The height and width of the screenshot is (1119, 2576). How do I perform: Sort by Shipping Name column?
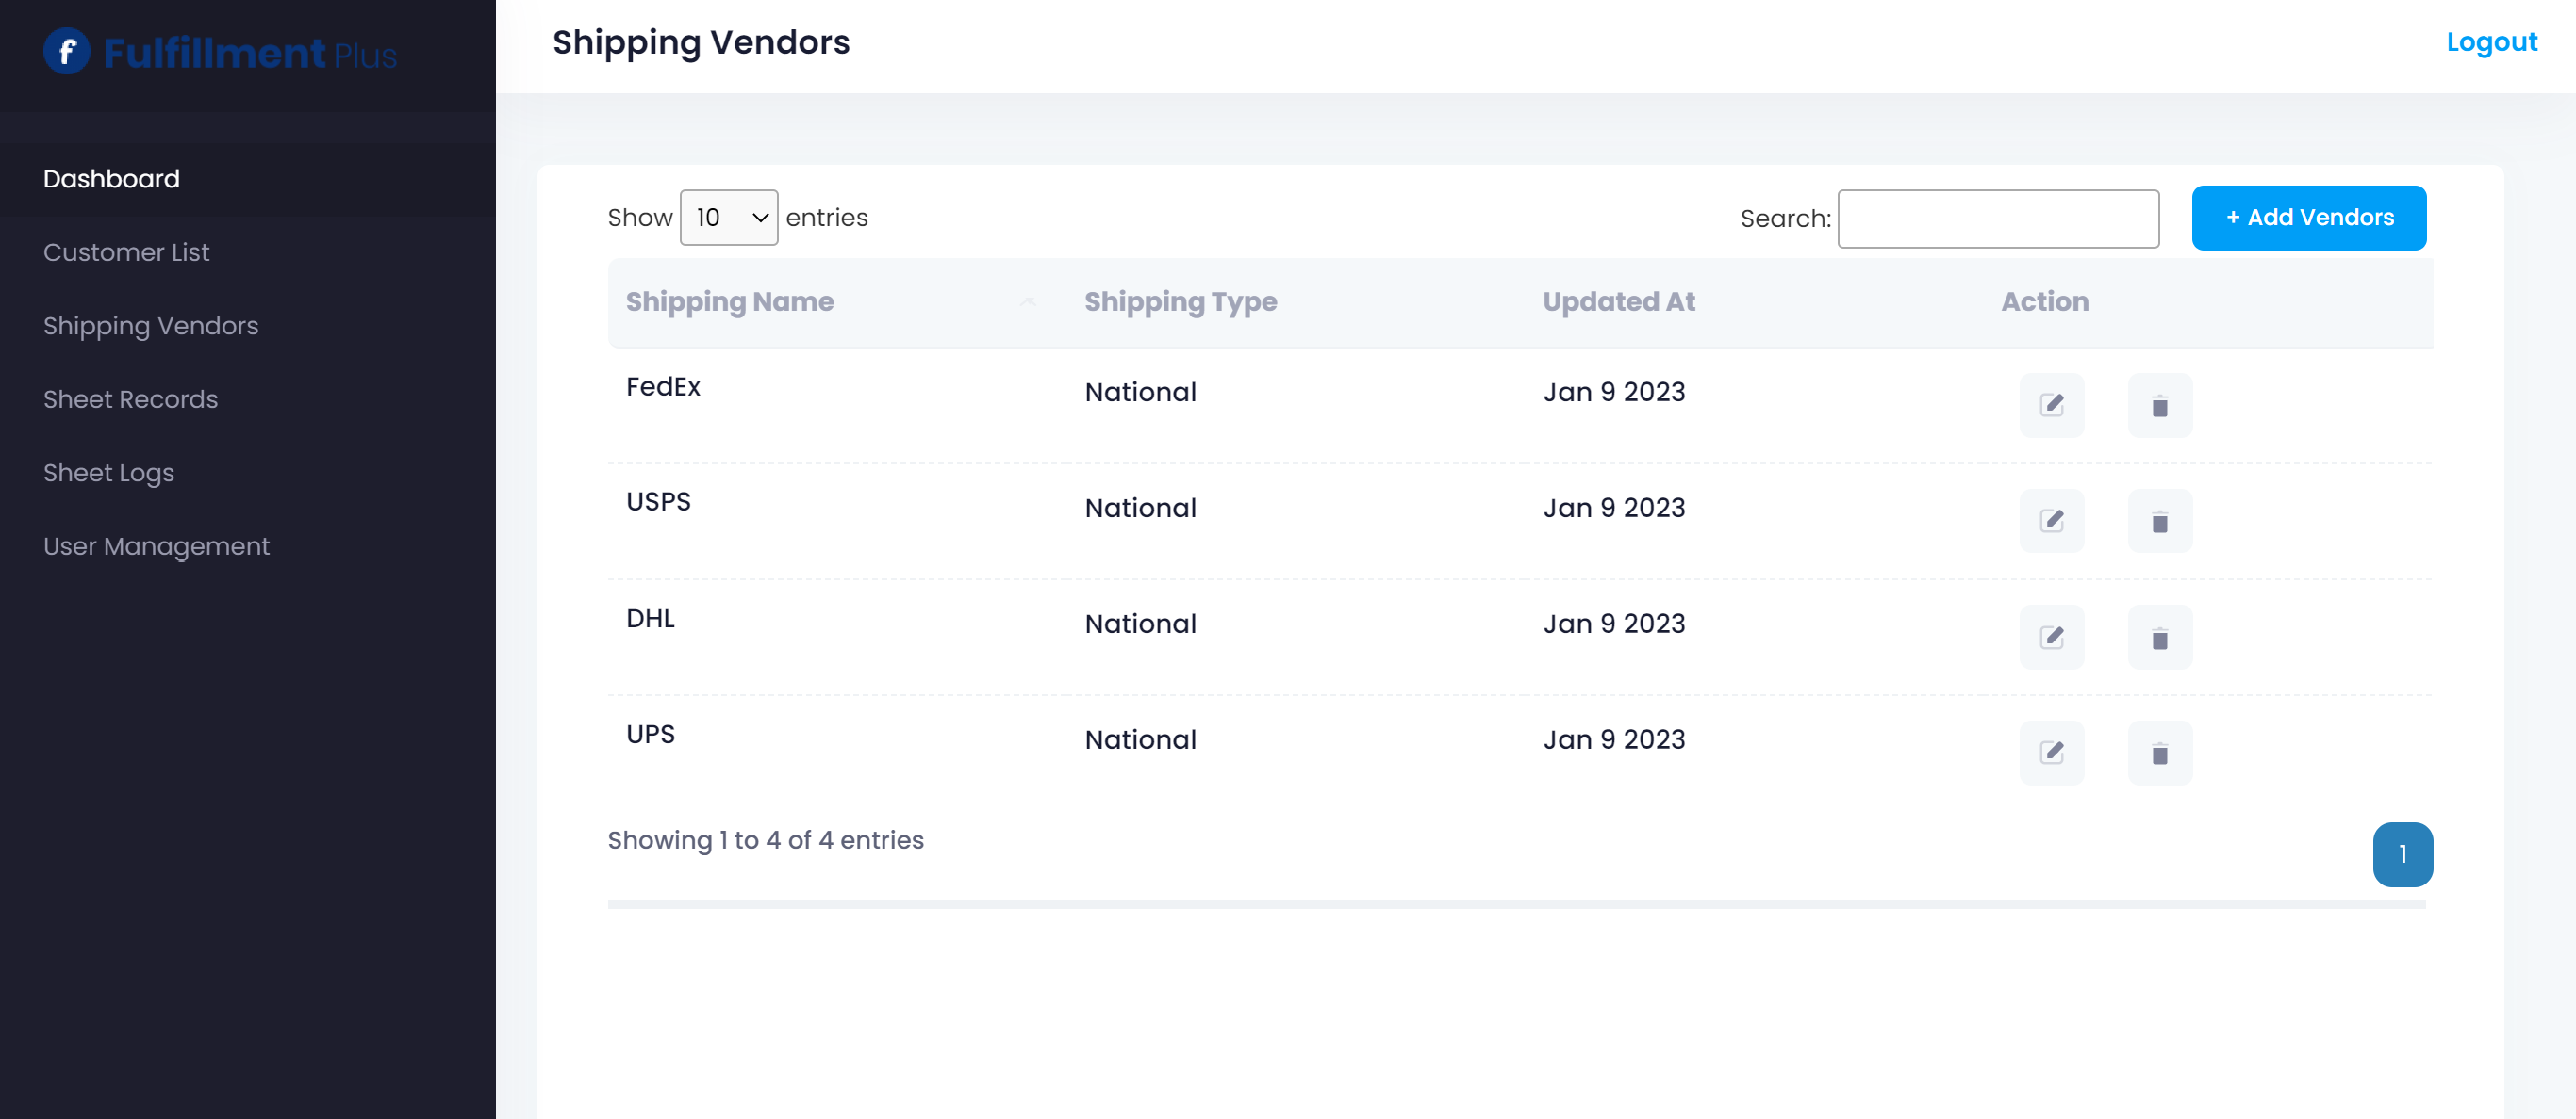tap(836, 301)
